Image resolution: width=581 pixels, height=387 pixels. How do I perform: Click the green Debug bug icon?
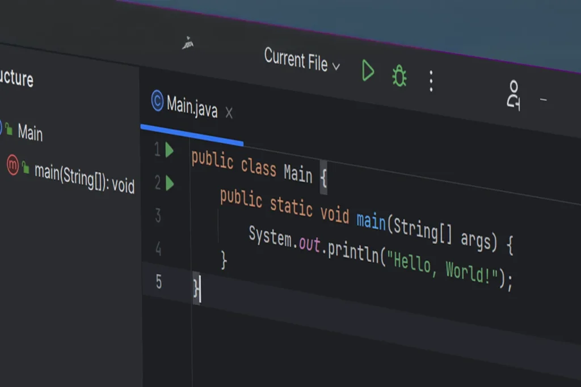(399, 76)
